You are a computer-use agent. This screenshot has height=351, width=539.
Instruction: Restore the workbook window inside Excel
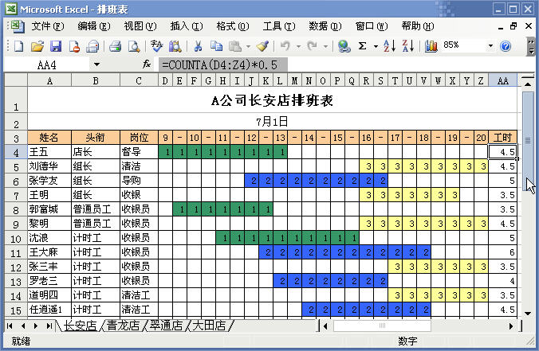point(513,26)
